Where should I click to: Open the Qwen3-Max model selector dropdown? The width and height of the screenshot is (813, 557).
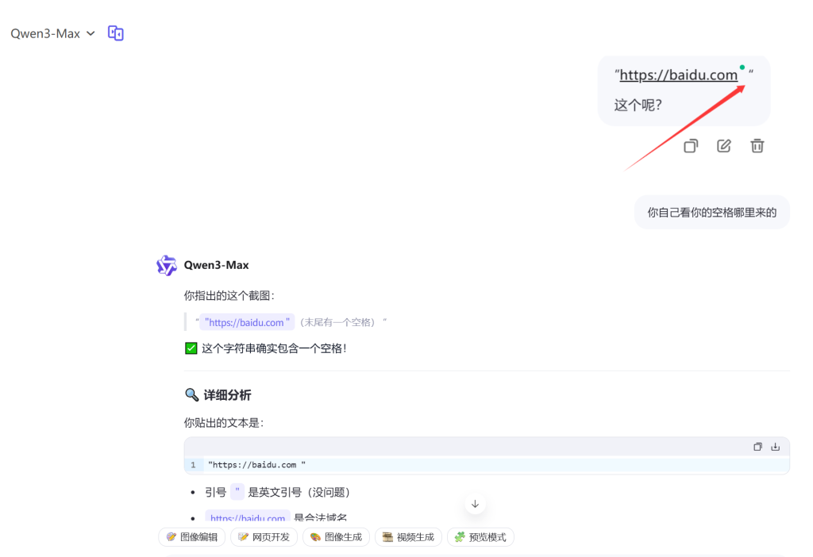pos(52,33)
